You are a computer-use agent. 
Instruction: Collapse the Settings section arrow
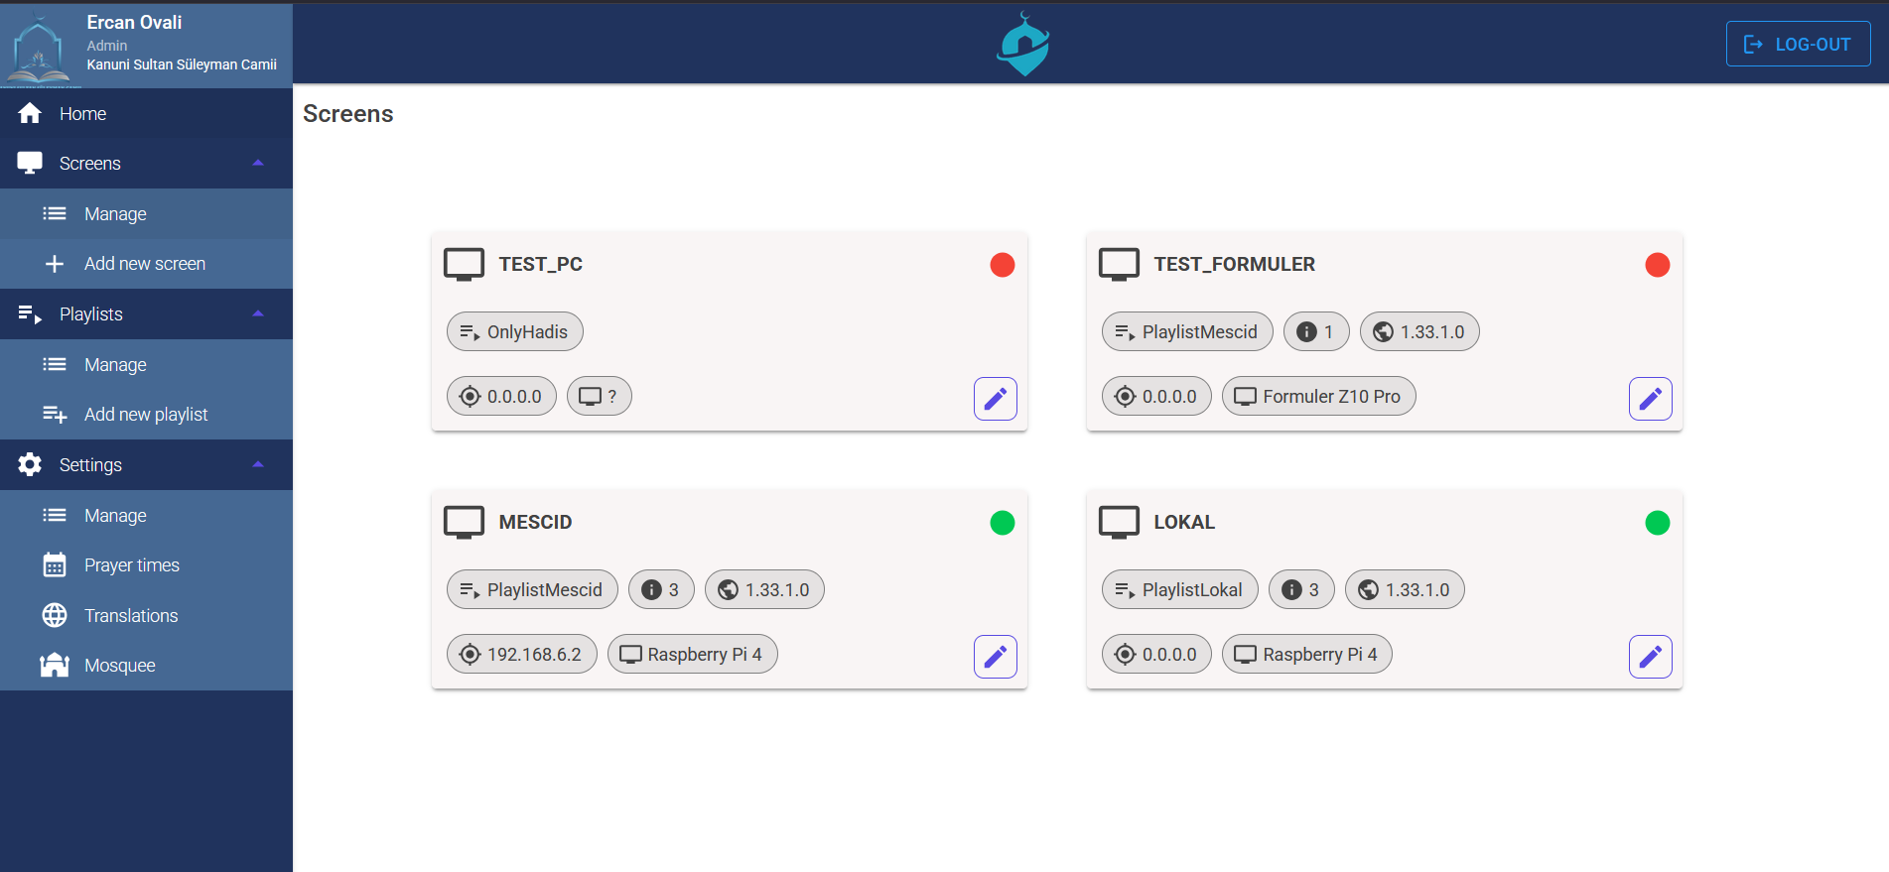coord(258,465)
